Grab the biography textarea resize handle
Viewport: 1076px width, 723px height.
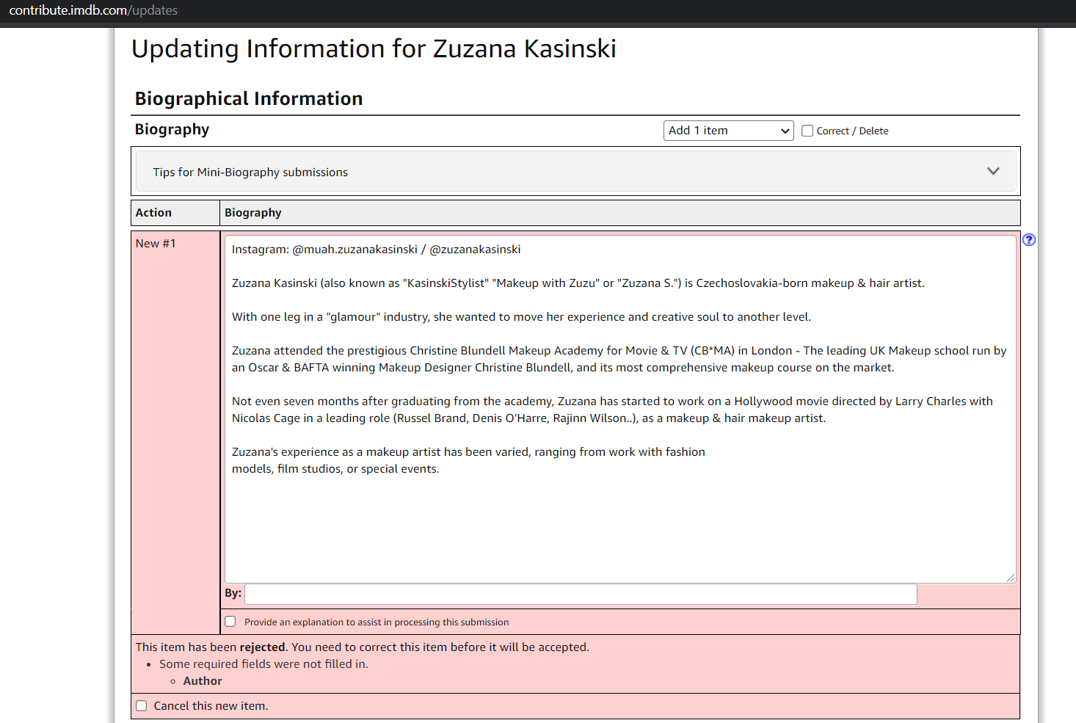tap(1011, 578)
